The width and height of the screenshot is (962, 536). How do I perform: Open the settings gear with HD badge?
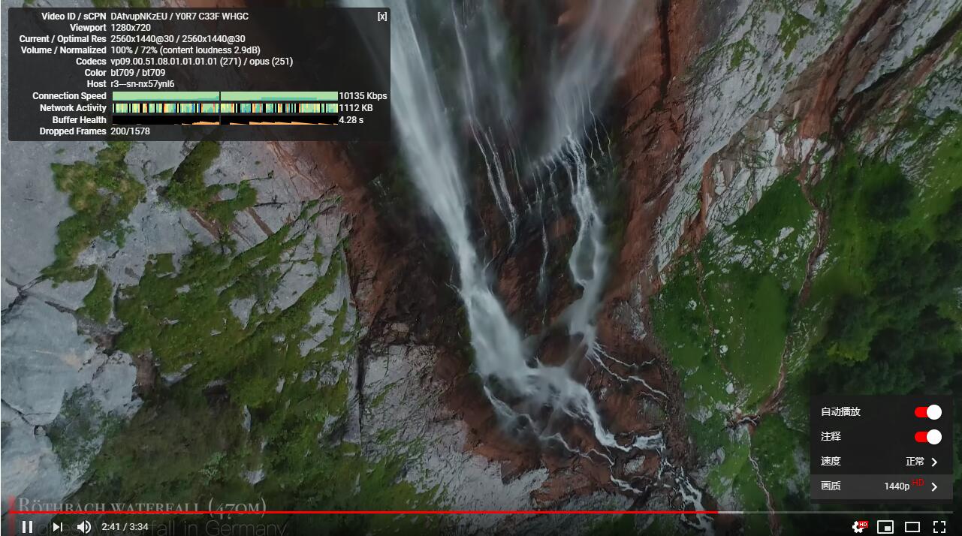point(858,527)
